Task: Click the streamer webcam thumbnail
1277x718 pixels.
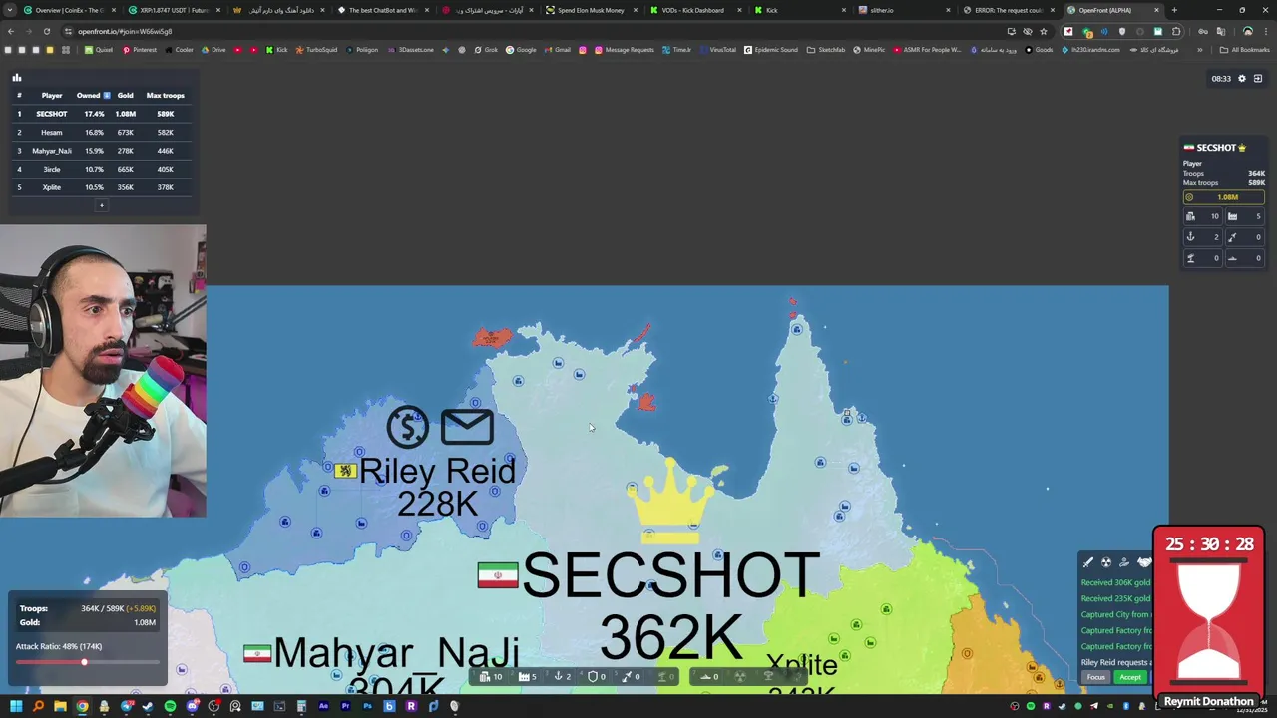Action: coord(103,371)
